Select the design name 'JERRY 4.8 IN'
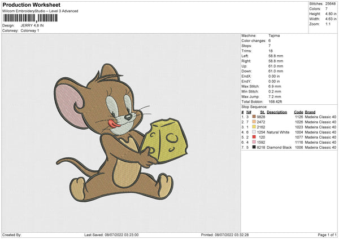This screenshot has width=339, height=239. pos(32,25)
